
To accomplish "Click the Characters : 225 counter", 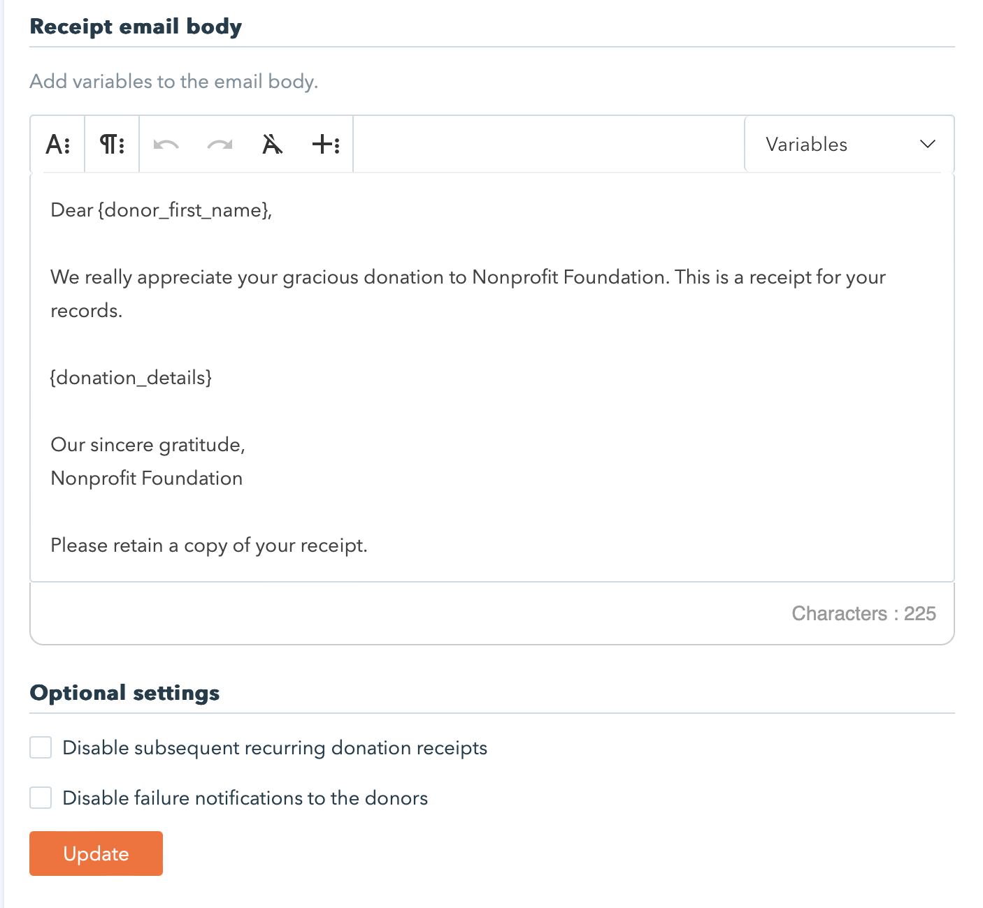I will click(x=863, y=613).
